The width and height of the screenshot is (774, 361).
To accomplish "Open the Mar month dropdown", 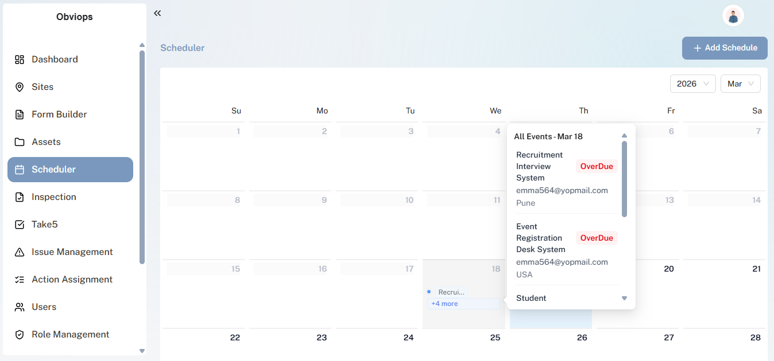I will click(x=740, y=83).
